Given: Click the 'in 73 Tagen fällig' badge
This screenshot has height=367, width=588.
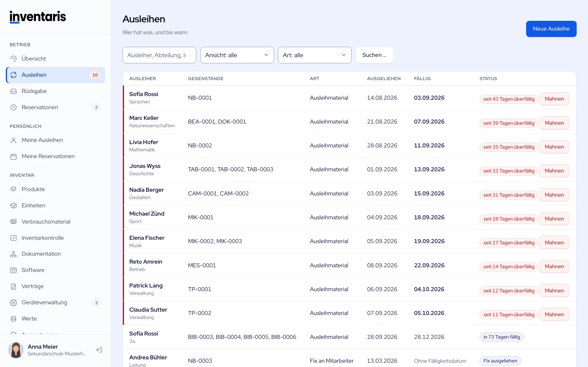Looking at the screenshot, I should click(502, 337).
